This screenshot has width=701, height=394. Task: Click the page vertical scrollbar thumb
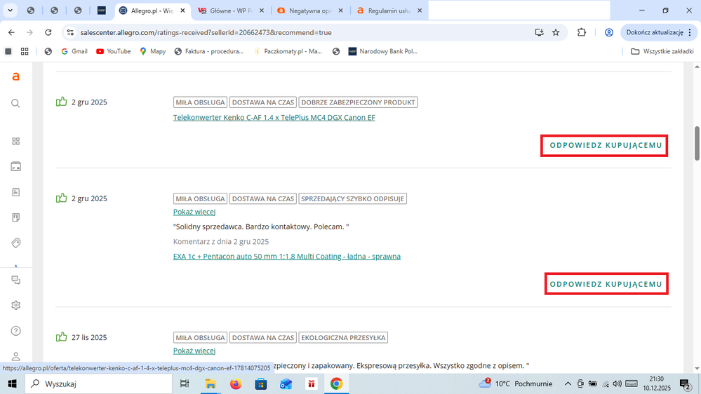(696, 144)
